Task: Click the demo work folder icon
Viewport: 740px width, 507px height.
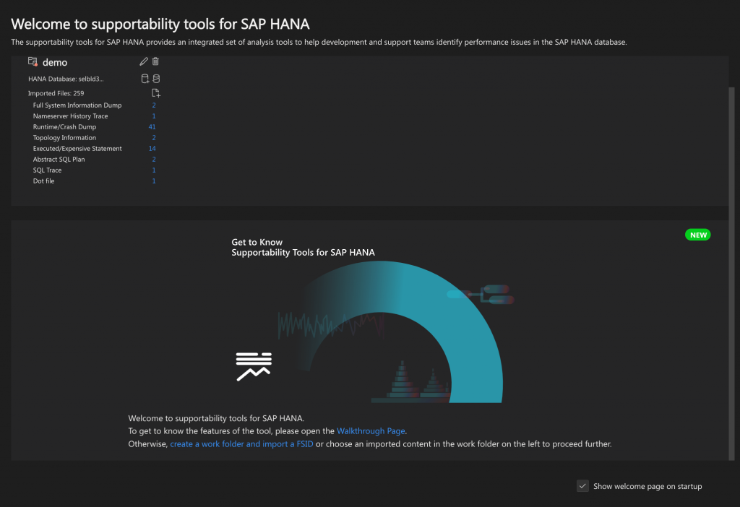Action: tap(33, 62)
